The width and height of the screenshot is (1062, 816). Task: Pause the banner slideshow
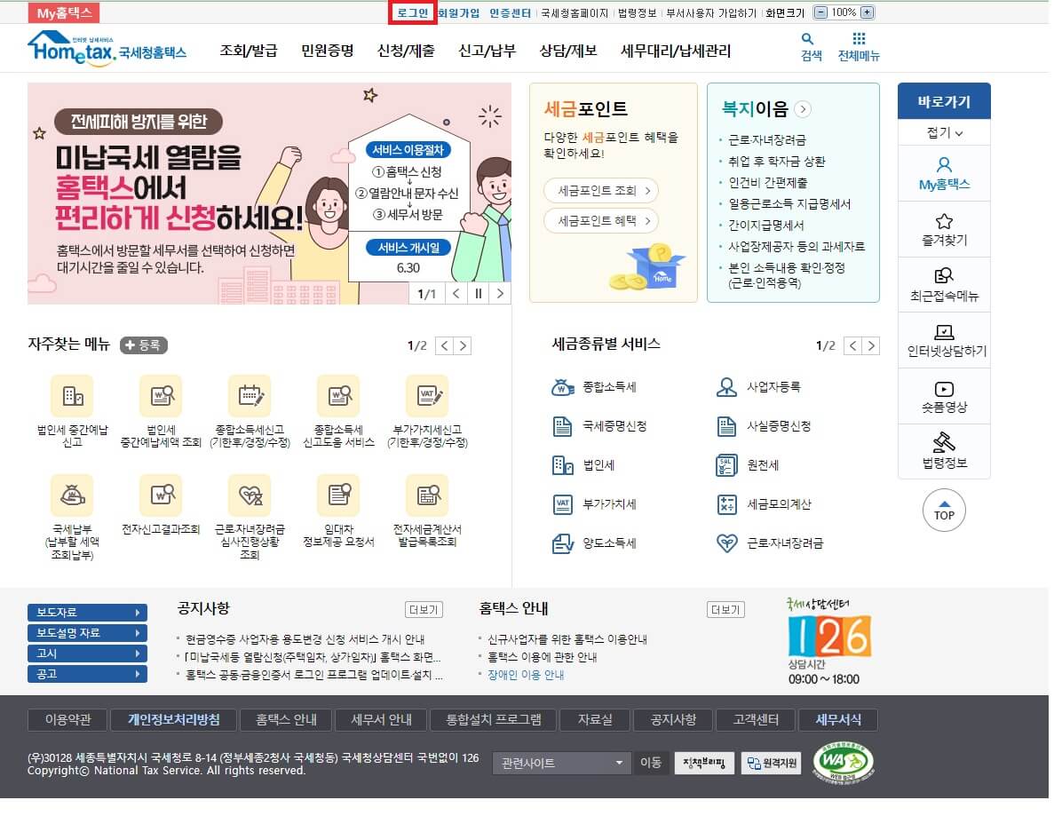pyautogui.click(x=479, y=294)
